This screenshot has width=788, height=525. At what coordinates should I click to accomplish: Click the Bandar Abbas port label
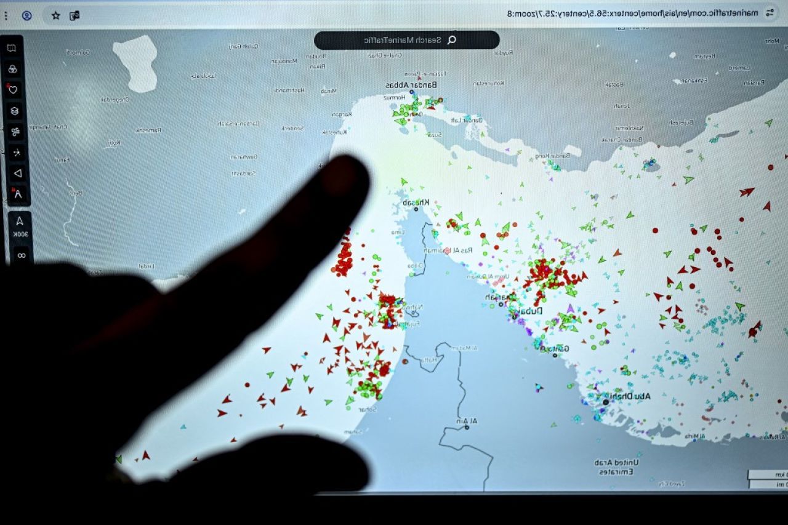[411, 85]
